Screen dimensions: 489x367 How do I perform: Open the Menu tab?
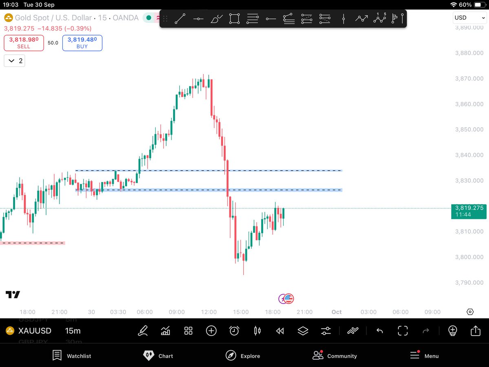coord(424,356)
